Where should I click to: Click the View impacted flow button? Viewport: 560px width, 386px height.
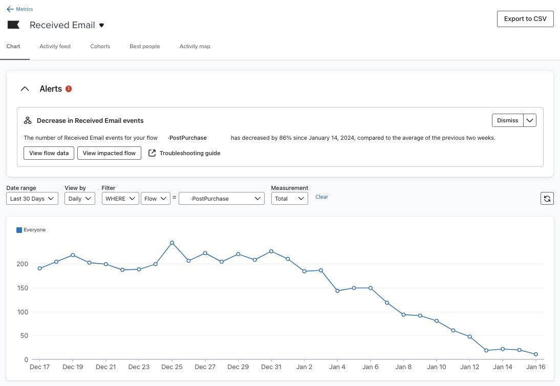tap(109, 153)
